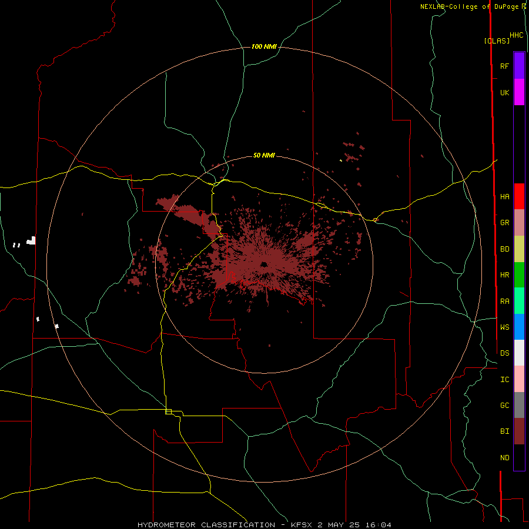This screenshot has width=529, height=529.
Task: Click the HA legend label
Action: tap(504, 196)
